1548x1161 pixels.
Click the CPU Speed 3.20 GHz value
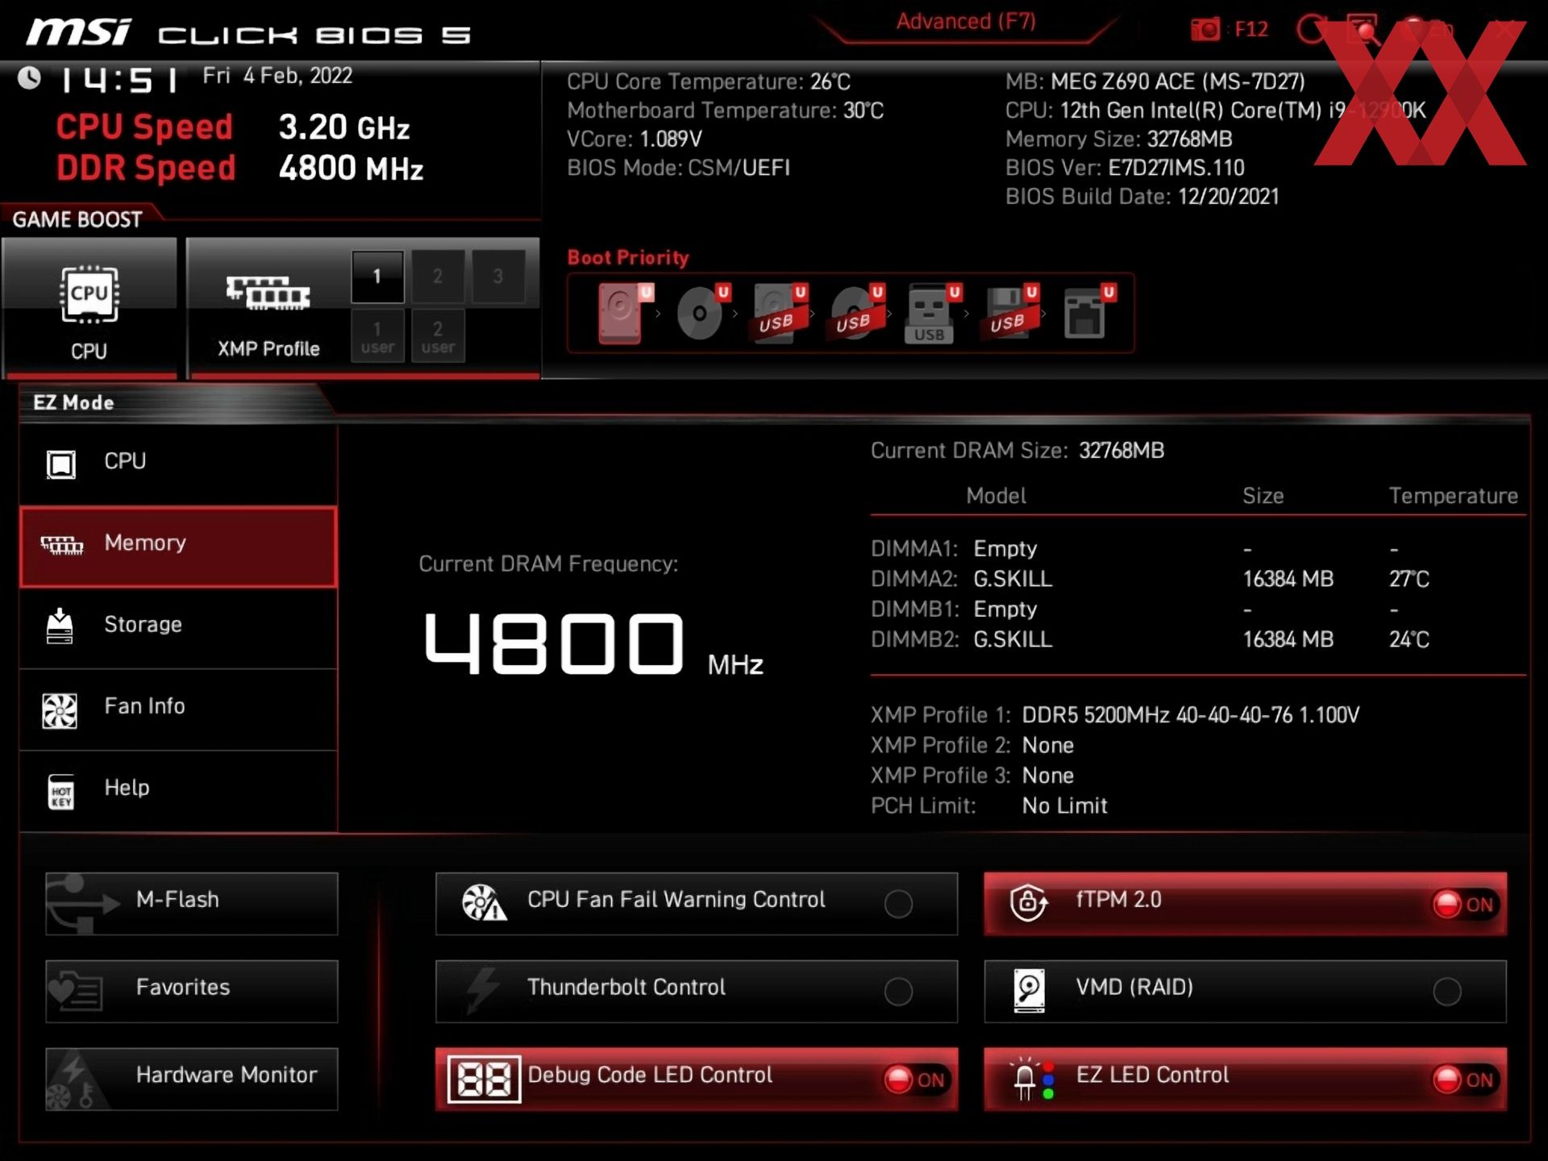pyautogui.click(x=344, y=127)
